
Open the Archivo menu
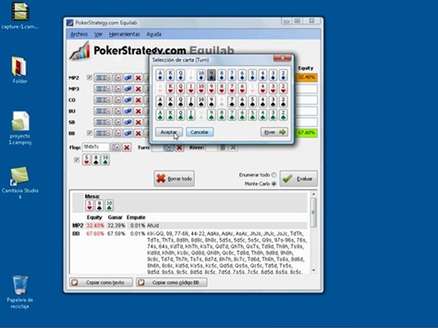coord(79,34)
